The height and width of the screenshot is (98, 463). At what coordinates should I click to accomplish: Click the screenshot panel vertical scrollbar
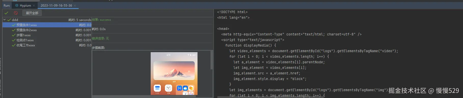click(212, 60)
